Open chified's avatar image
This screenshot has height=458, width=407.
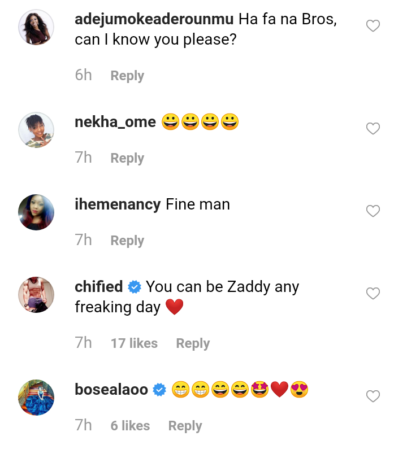click(x=36, y=295)
